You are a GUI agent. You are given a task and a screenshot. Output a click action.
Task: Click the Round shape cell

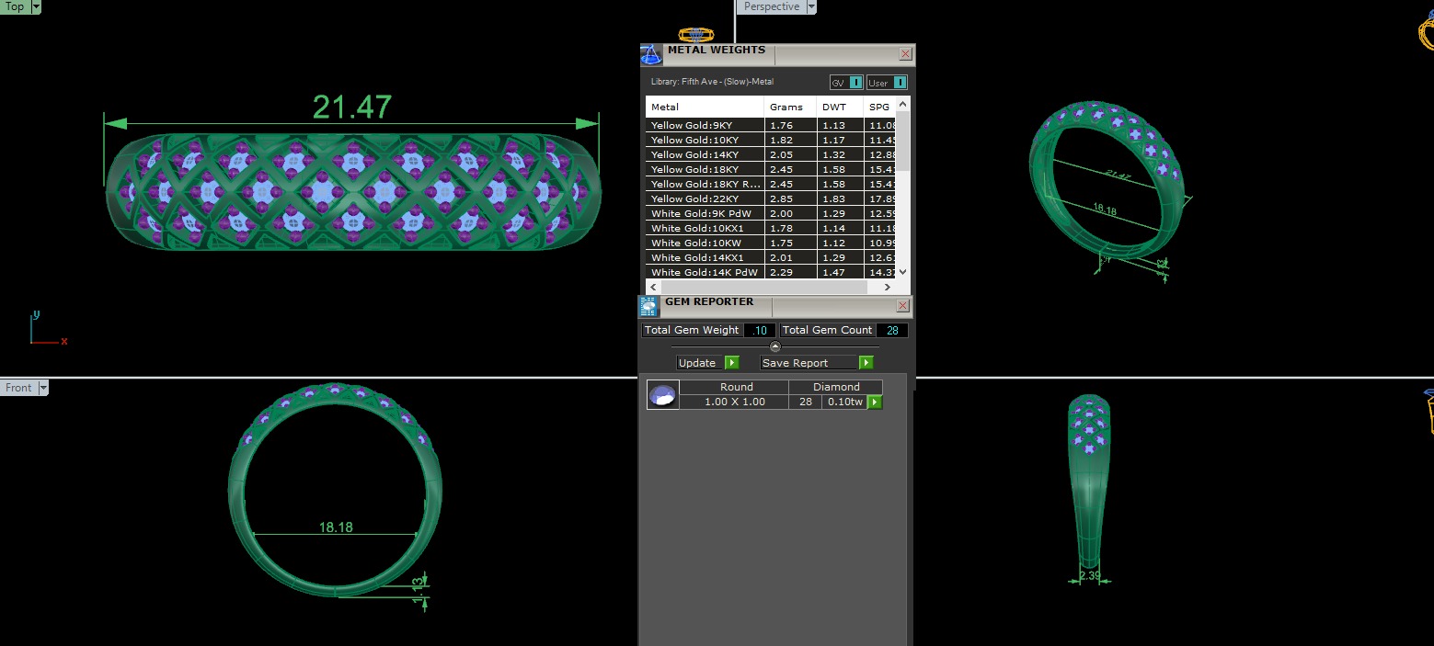click(x=736, y=387)
